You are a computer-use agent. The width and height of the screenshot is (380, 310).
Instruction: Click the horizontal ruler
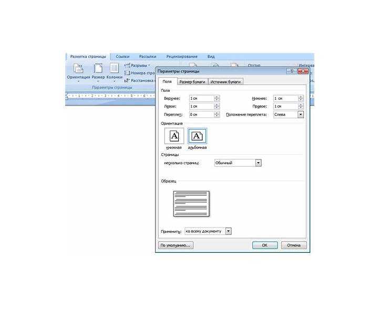pos(110,96)
